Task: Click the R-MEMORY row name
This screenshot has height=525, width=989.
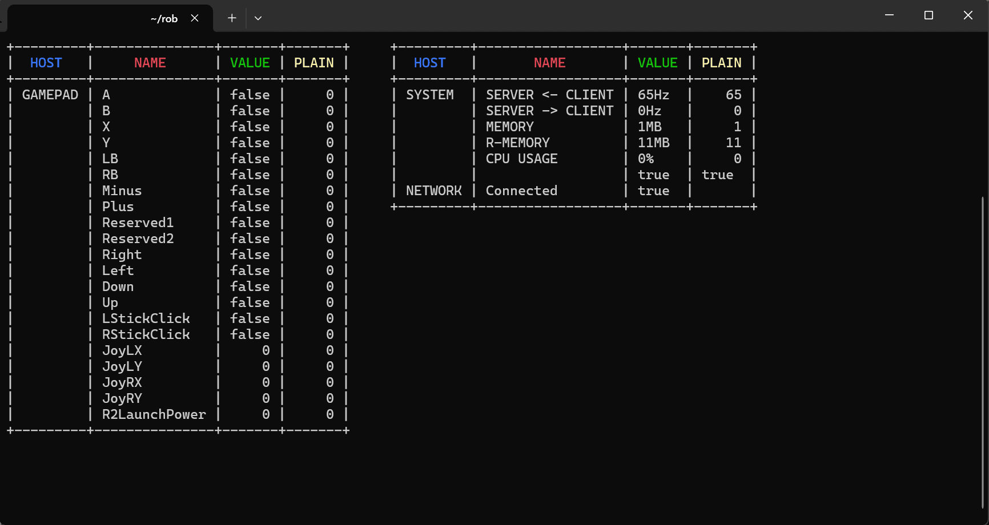Action: point(517,143)
